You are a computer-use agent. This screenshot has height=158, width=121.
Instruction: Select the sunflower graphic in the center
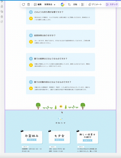61,106
